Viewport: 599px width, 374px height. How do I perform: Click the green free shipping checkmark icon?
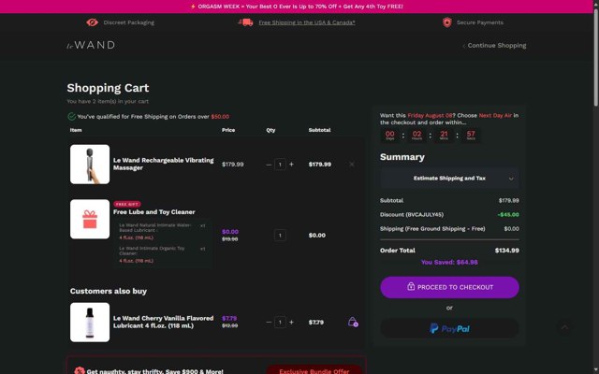click(71, 116)
